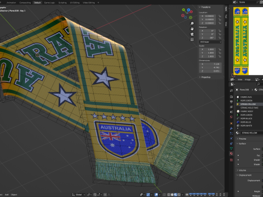Toggle X-ray mode

coord(164,195)
